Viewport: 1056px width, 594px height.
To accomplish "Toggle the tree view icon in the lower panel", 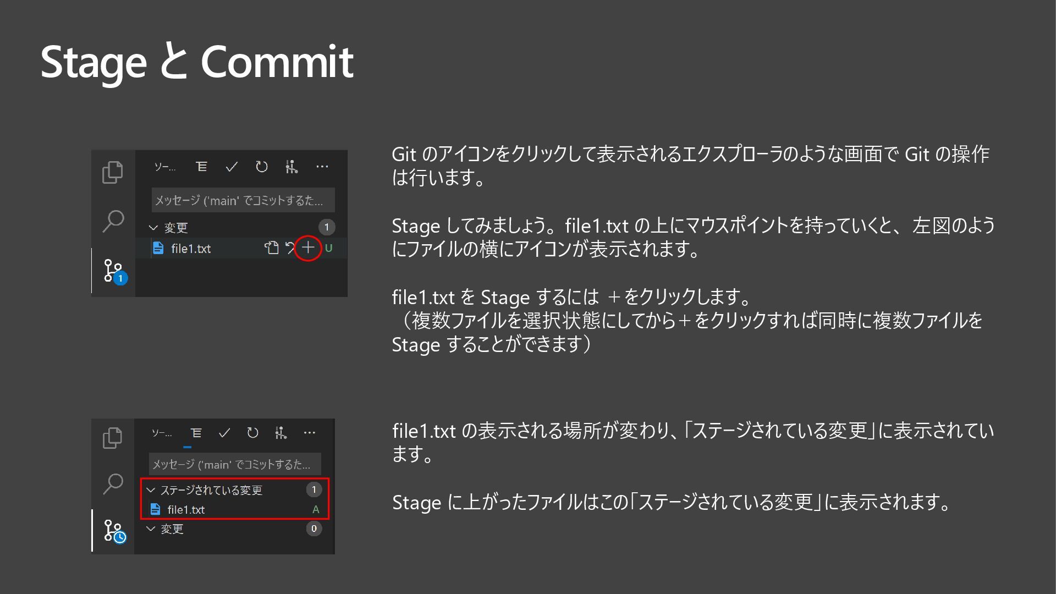I will click(x=196, y=433).
